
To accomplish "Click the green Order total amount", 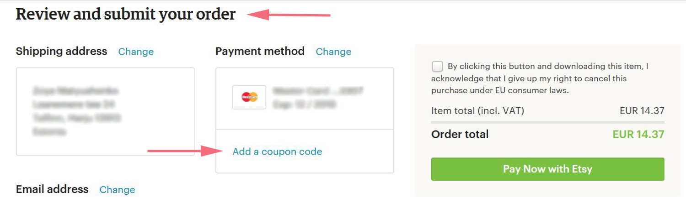I will [638, 134].
